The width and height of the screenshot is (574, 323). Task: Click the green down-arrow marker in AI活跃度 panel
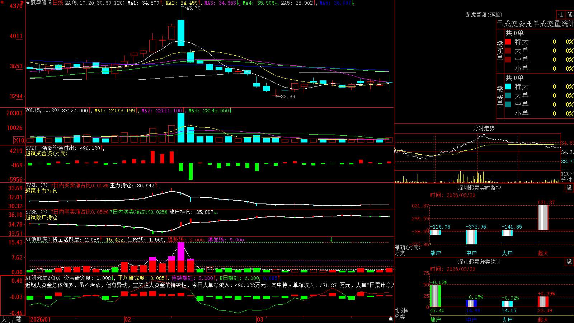(331, 239)
